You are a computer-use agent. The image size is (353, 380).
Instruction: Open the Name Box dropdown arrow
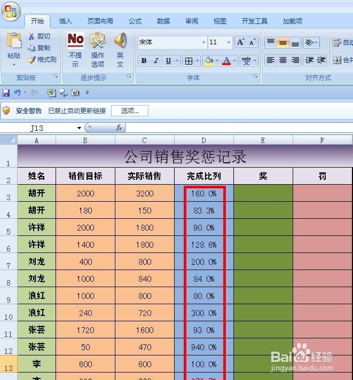pyautogui.click(x=79, y=128)
